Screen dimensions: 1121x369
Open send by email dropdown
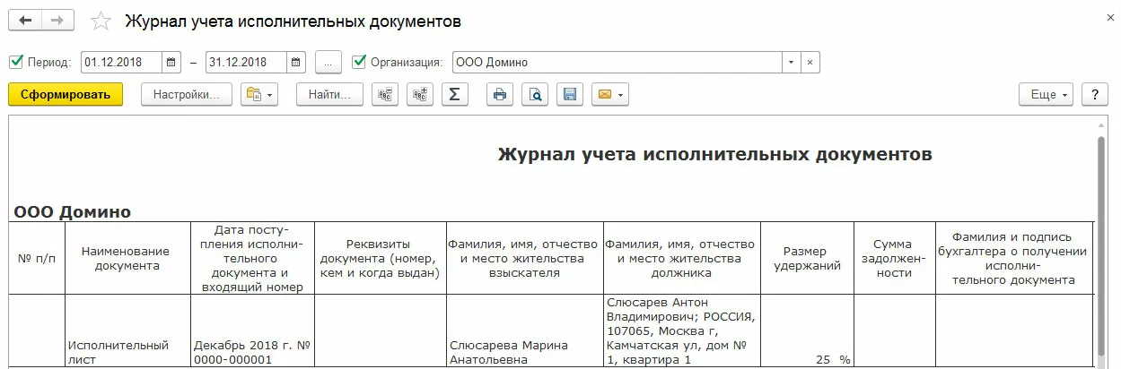click(609, 94)
